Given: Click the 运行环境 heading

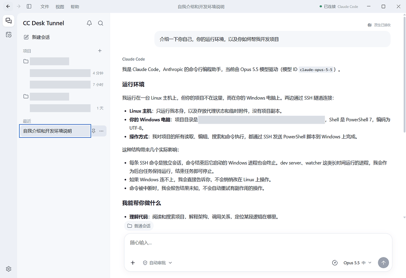Looking at the screenshot, I should click(x=133, y=84).
